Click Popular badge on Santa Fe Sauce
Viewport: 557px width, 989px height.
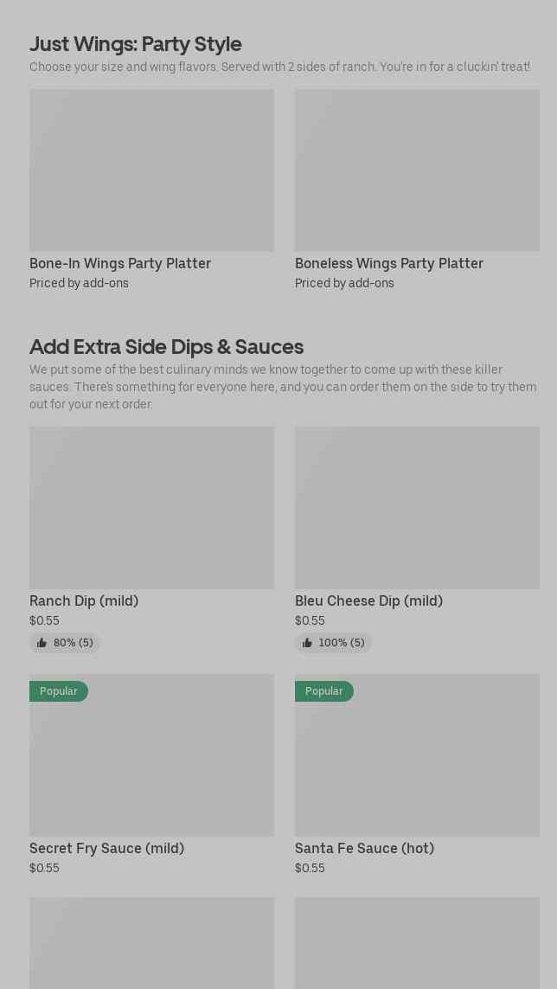tap(324, 691)
